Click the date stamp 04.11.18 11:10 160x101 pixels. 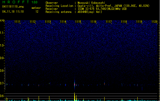(13, 12)
